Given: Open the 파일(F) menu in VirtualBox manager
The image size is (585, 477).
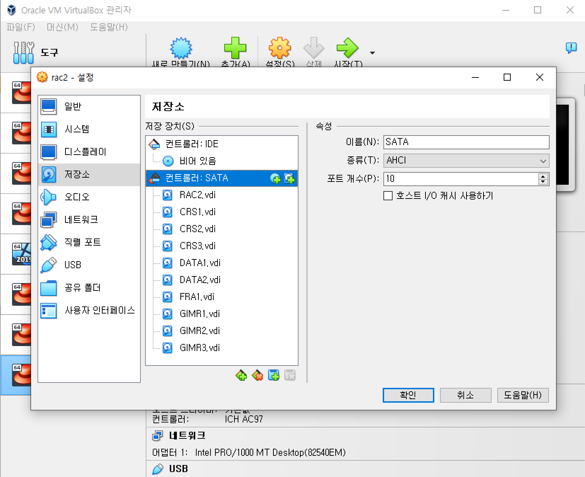Looking at the screenshot, I should coord(21,27).
